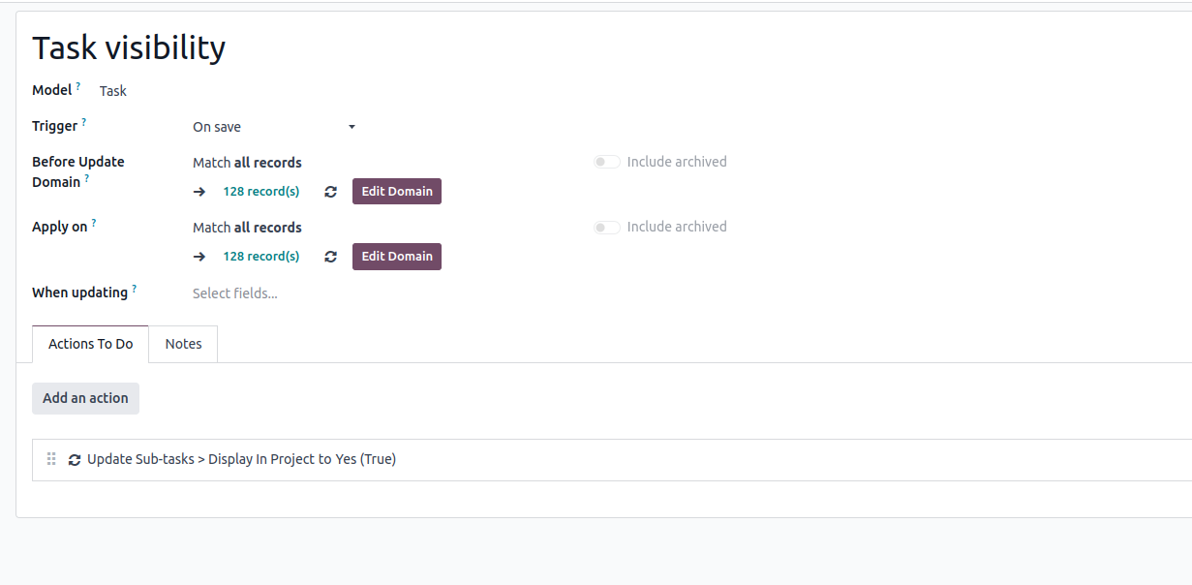Image resolution: width=1192 pixels, height=585 pixels.
Task: Click Edit Domain for Apply on
Action: [397, 257]
